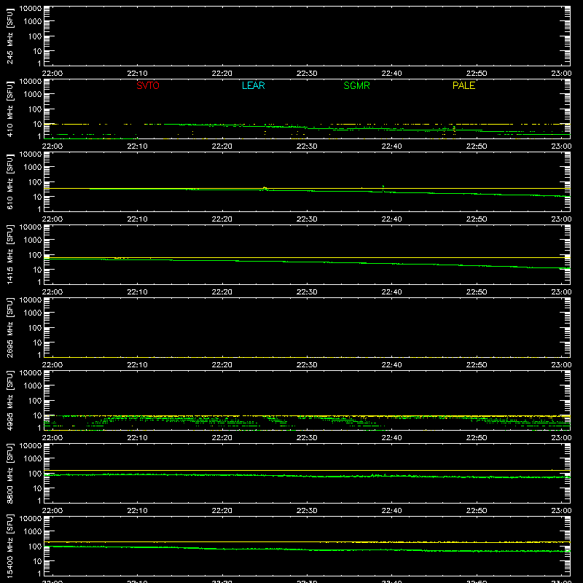Click 22:30 under the 1415 MHz panel

[x=307, y=292]
